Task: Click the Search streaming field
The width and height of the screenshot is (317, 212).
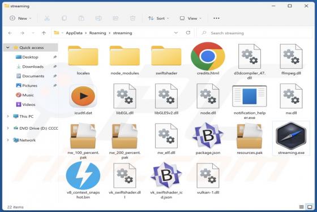Action: [255, 33]
